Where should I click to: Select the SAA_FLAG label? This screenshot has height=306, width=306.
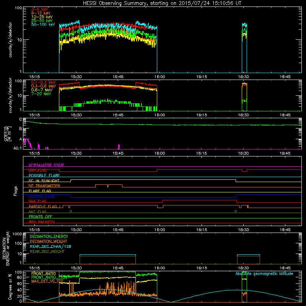(x=37, y=202)
